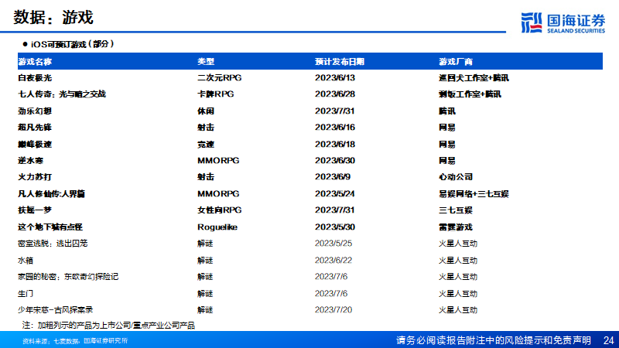Select the slide title 数据：游戏
This screenshot has height=348, width=619.
pyautogui.click(x=53, y=17)
